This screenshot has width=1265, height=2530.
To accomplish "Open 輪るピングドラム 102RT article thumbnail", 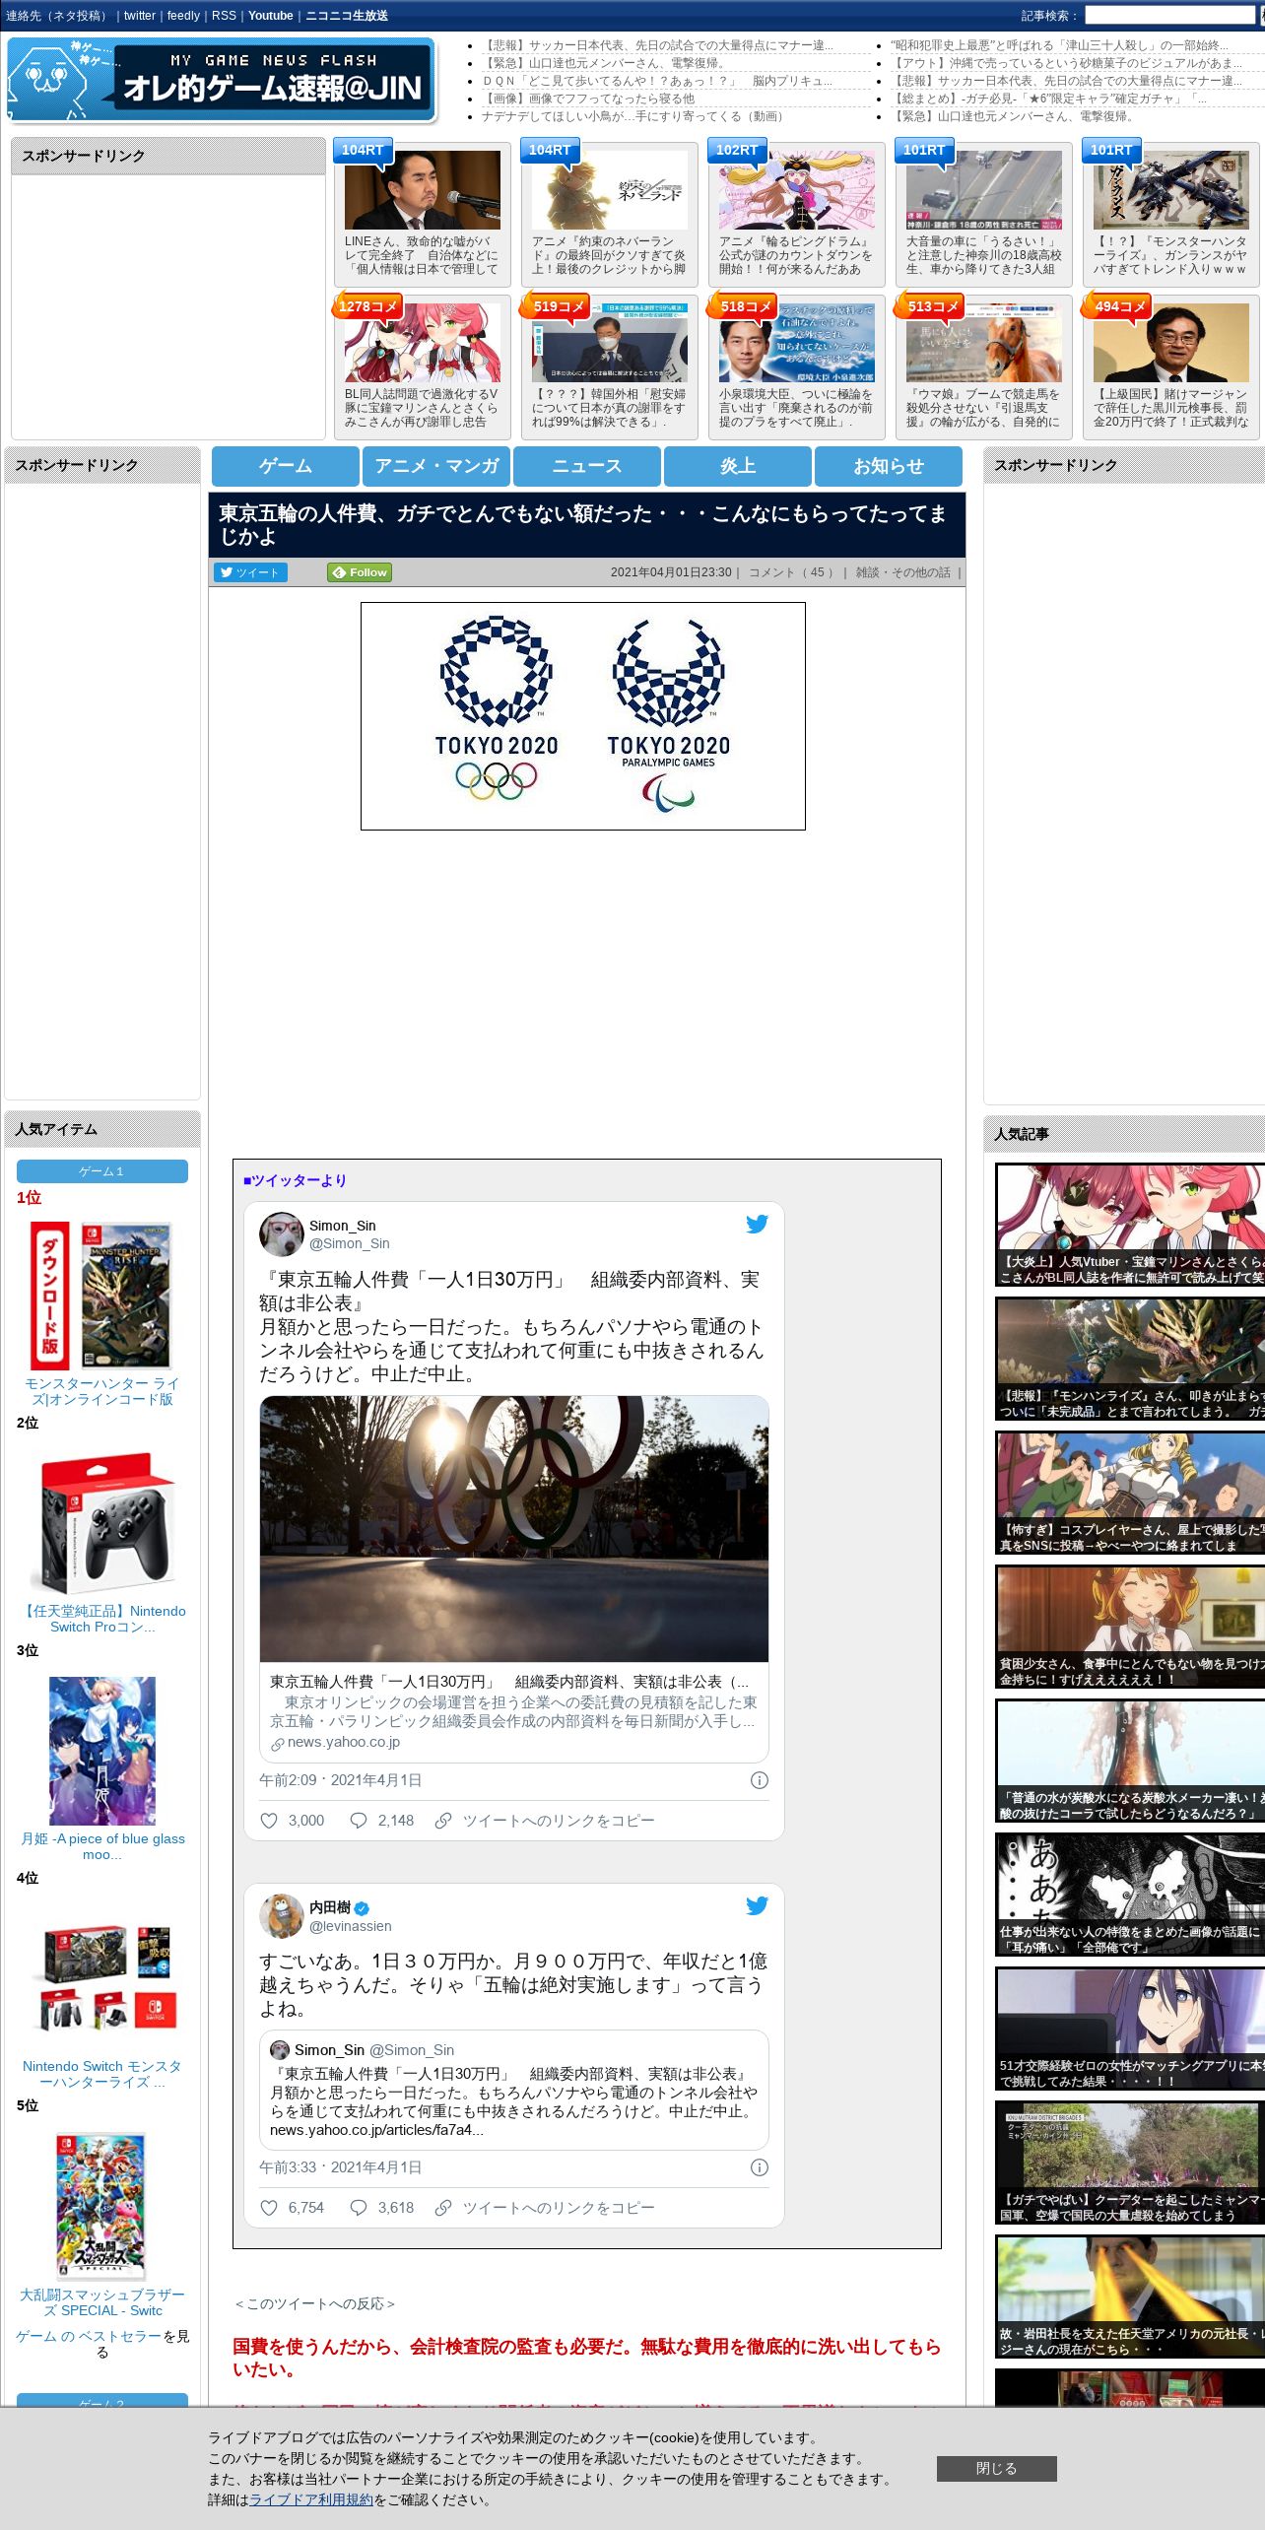I will pyautogui.click(x=796, y=191).
